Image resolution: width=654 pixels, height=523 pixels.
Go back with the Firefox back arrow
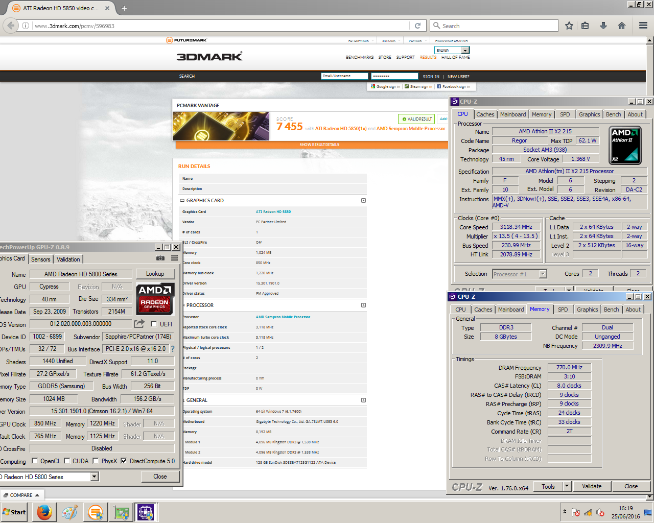(11, 26)
